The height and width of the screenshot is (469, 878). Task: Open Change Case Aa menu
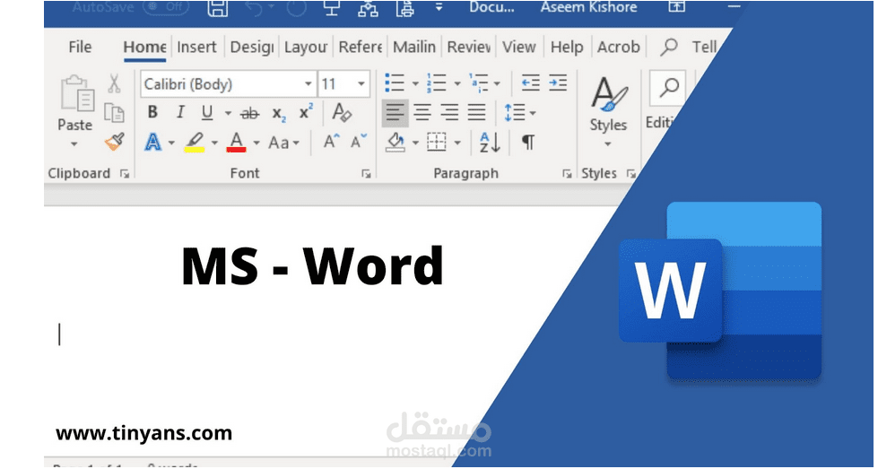click(x=279, y=143)
